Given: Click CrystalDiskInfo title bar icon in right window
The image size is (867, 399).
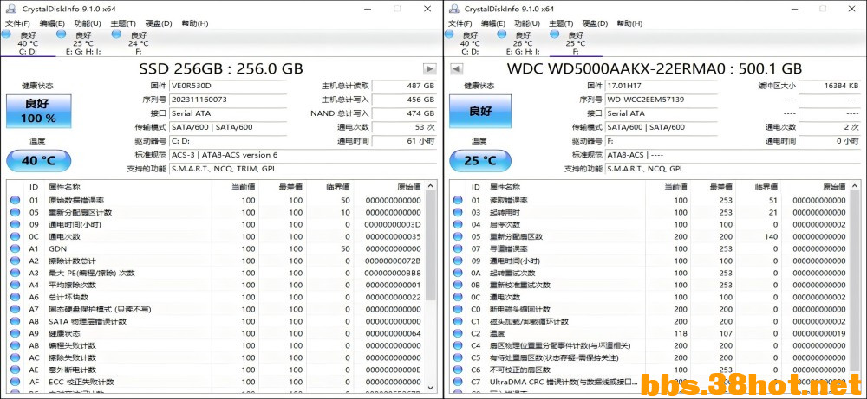Looking at the screenshot, I should coord(453,9).
